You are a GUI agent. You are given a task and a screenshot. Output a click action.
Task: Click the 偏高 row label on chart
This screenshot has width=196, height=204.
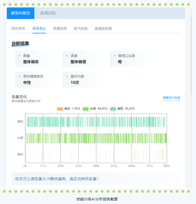click(x=20, y=121)
